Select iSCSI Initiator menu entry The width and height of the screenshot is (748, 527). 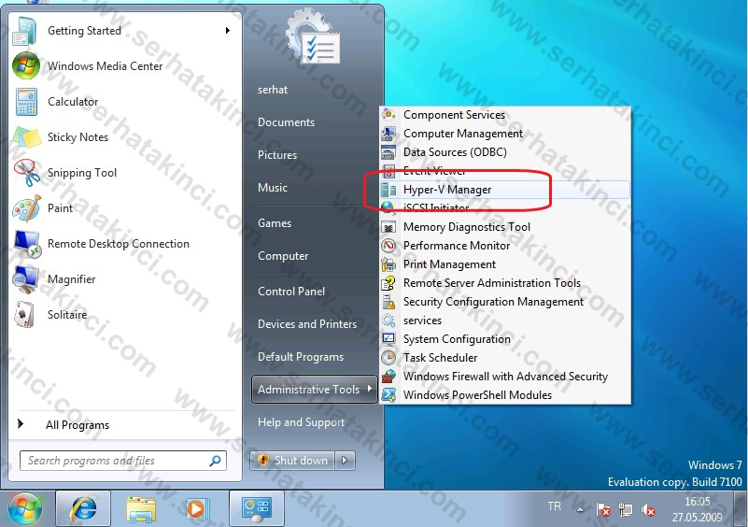tap(505, 208)
